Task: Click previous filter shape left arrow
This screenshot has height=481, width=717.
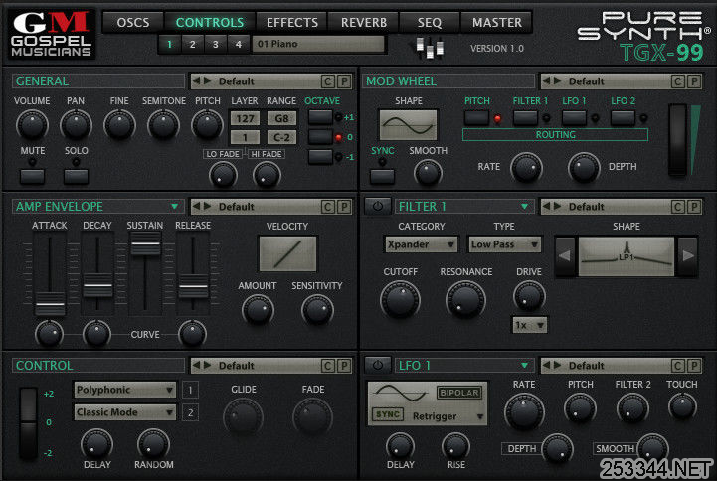Action: (x=565, y=255)
